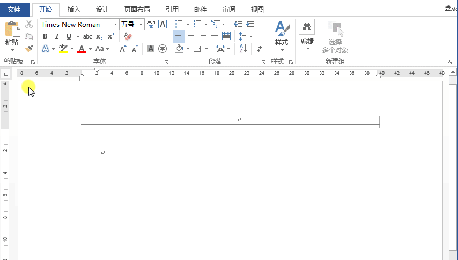Apply superscript formatting
This screenshot has width=458, height=260.
click(x=111, y=36)
